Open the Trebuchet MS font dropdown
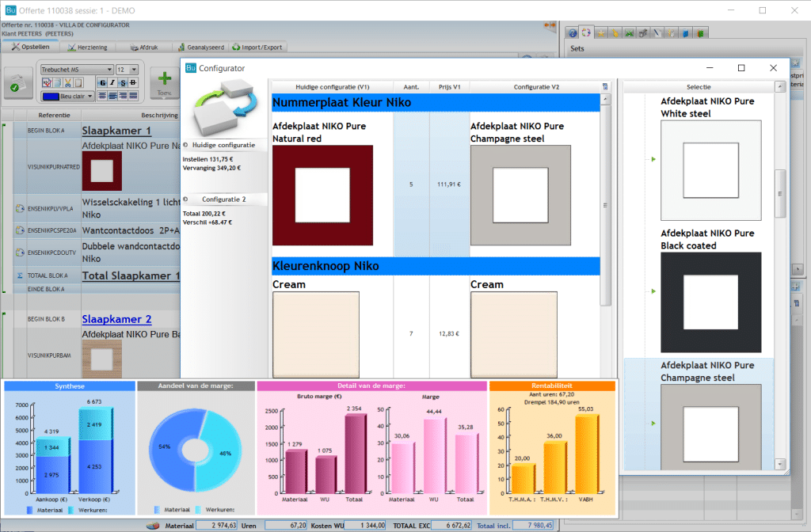Screen dimensions: 811x532 [x=76, y=70]
